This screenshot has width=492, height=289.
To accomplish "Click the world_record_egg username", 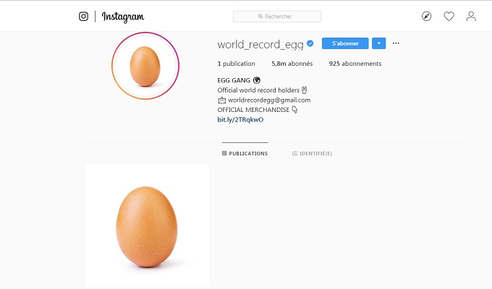I will point(260,45).
